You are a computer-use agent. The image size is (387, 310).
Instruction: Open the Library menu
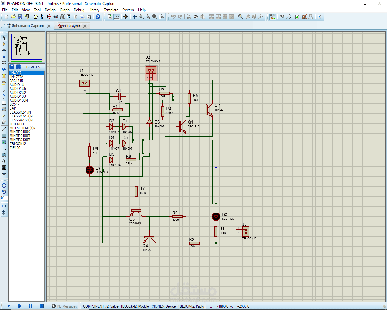click(x=94, y=10)
